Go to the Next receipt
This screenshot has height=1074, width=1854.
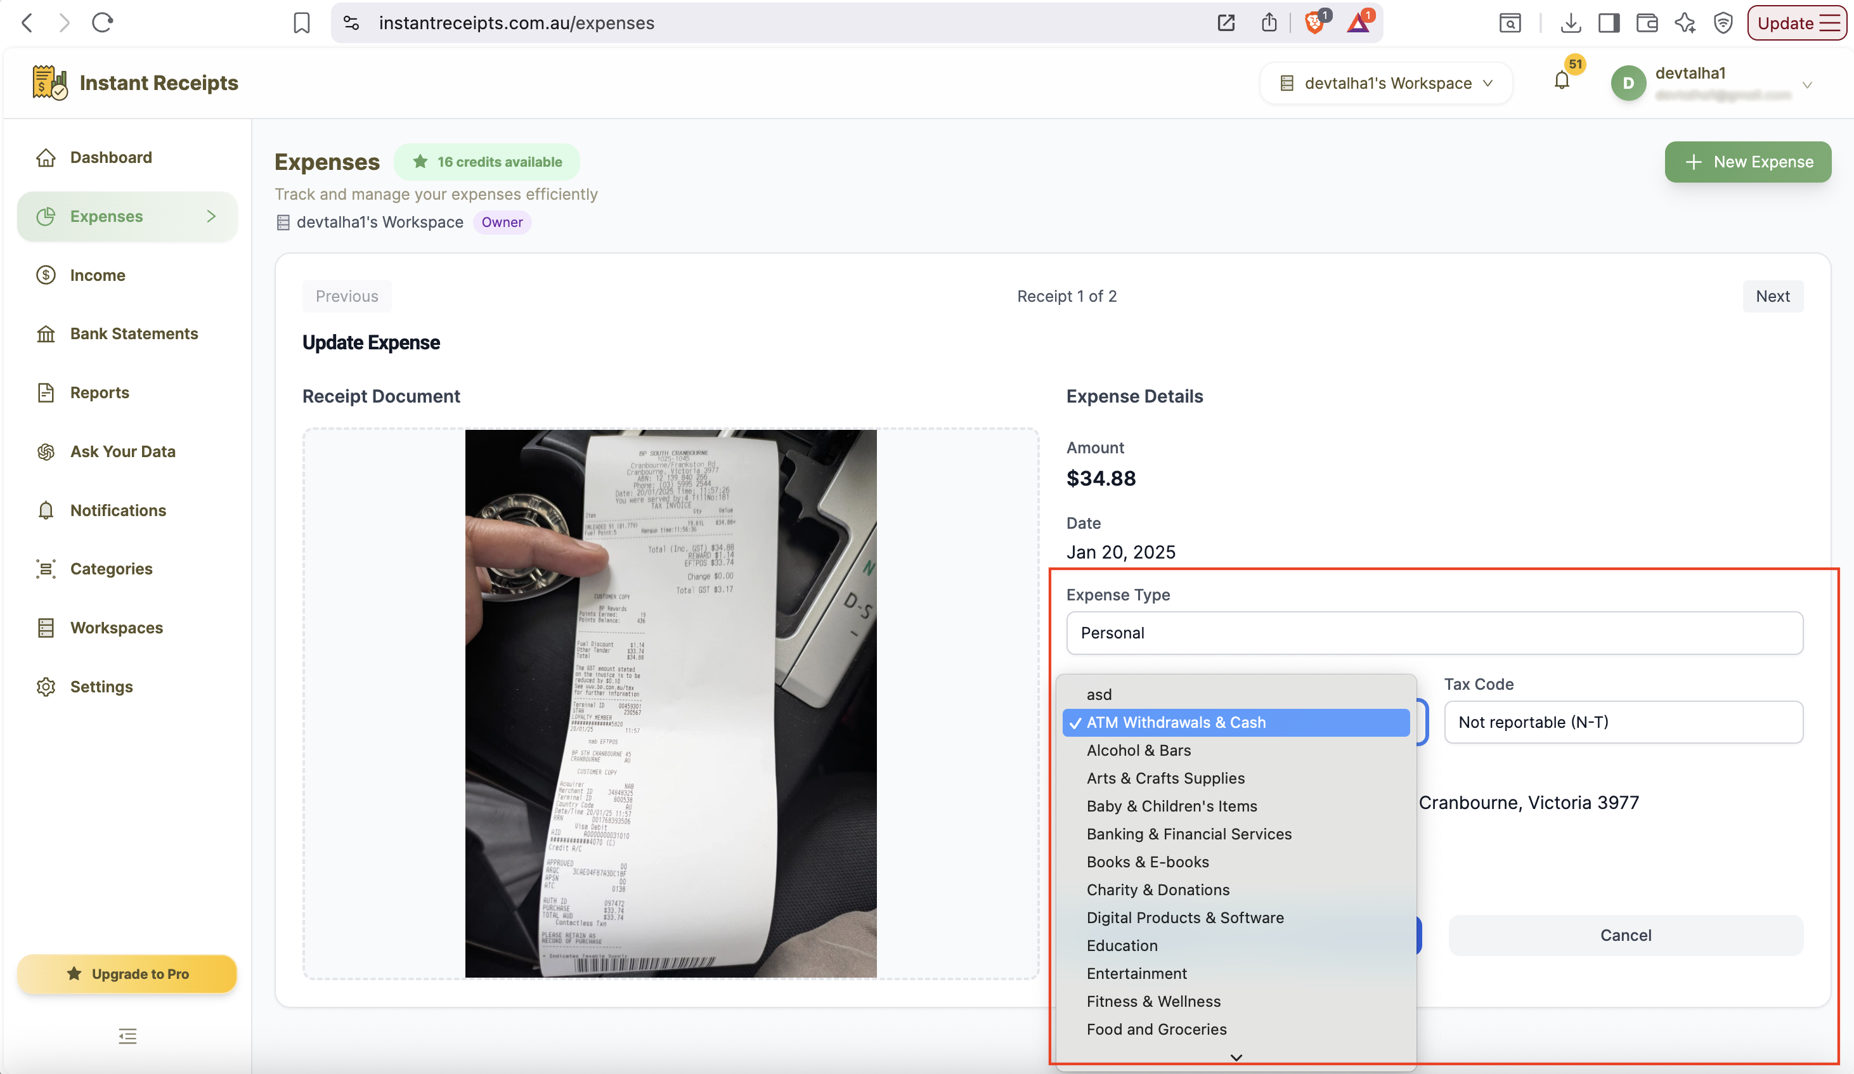[x=1772, y=295]
